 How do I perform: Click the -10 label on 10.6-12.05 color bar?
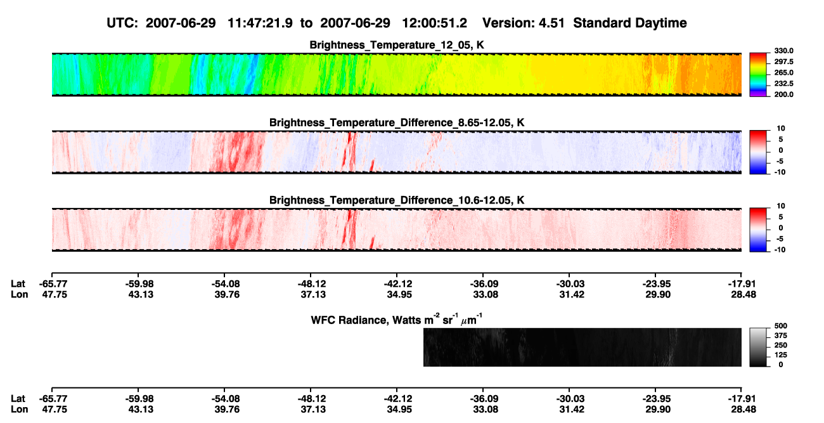coord(780,249)
